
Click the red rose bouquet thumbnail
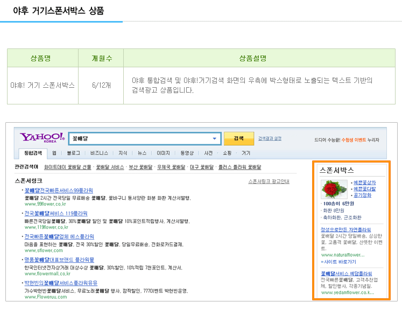click(x=334, y=189)
